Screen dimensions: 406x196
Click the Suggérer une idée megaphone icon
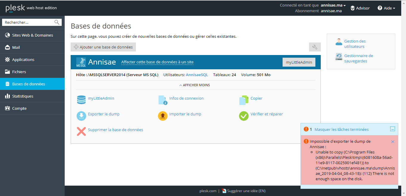point(224,191)
